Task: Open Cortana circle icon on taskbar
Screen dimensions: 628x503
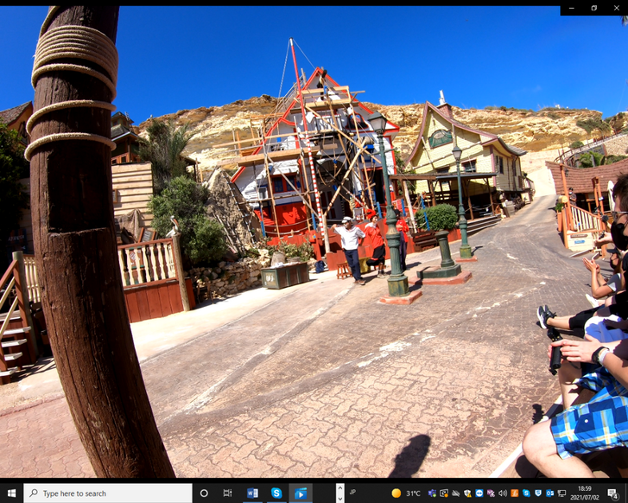Action: pos(204,493)
